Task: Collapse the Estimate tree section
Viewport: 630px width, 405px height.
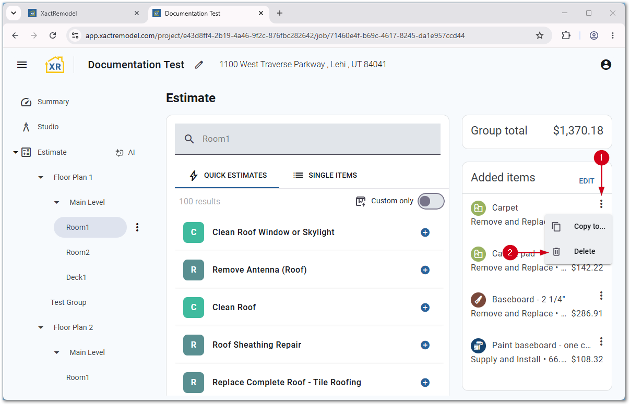Action: 15,152
